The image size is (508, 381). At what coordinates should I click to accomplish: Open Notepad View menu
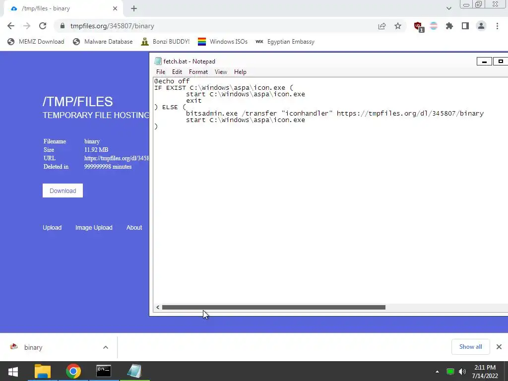pos(221,72)
